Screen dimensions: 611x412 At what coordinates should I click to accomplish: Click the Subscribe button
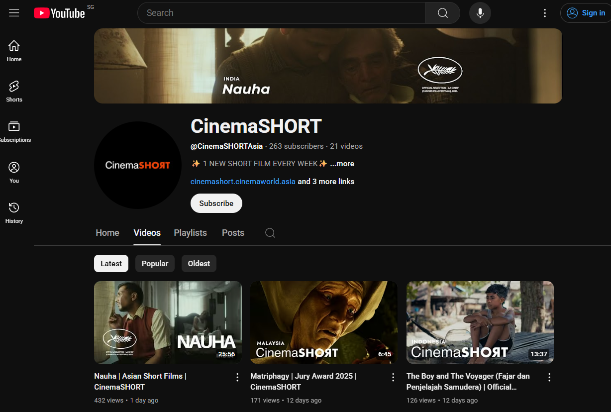[x=216, y=204]
